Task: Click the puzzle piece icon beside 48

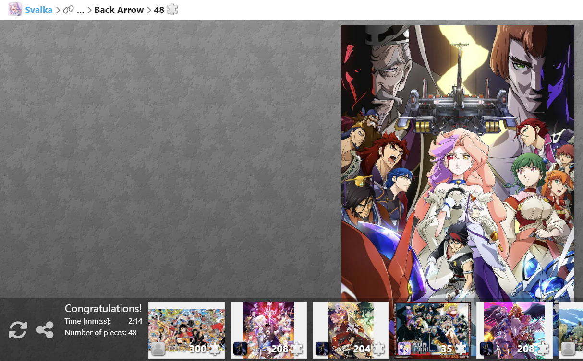Action: click(172, 10)
